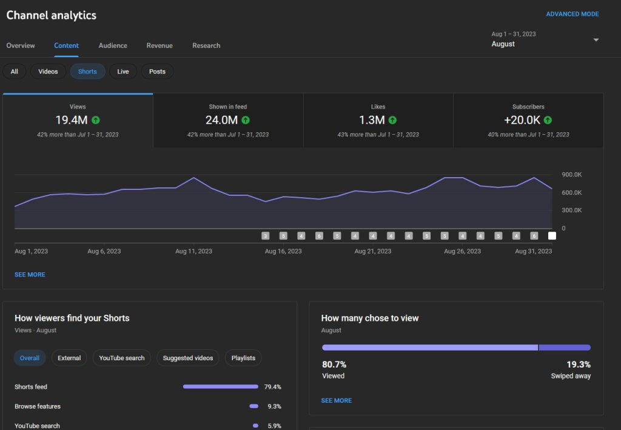Image resolution: width=621 pixels, height=430 pixels.
Task: Toggle the Videos filter chip
Action: click(48, 72)
